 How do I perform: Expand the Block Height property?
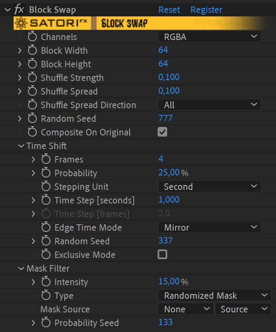point(20,64)
